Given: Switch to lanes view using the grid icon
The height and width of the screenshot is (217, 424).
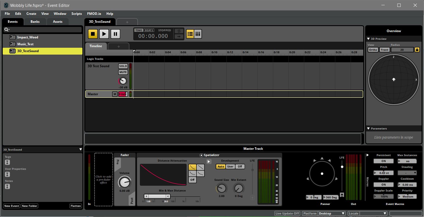Looking at the screenshot, I should tap(198, 34).
